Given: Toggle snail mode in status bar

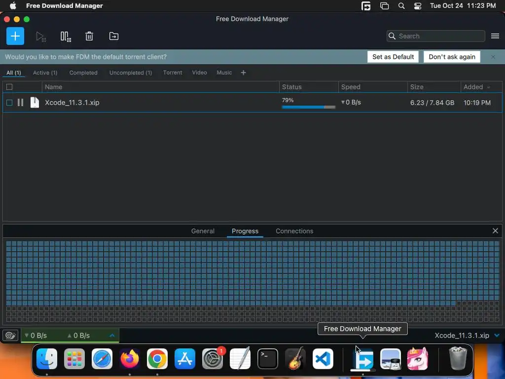Looking at the screenshot, I should tap(10, 336).
